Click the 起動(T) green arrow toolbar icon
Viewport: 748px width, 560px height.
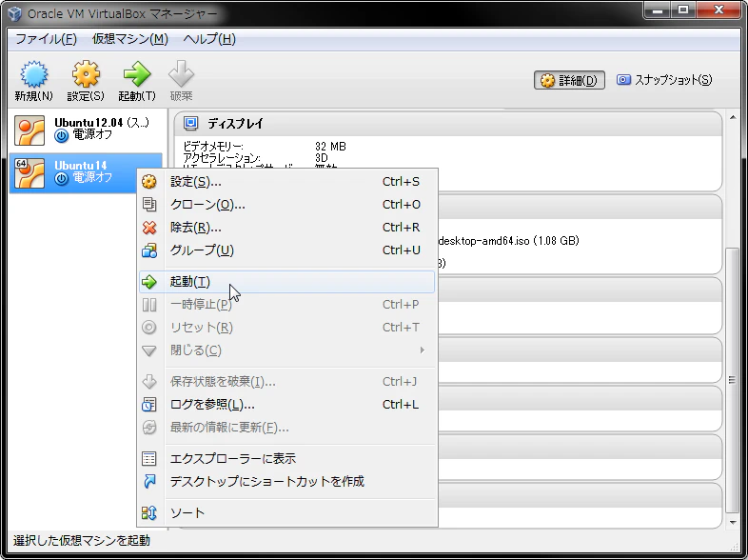coord(137,74)
